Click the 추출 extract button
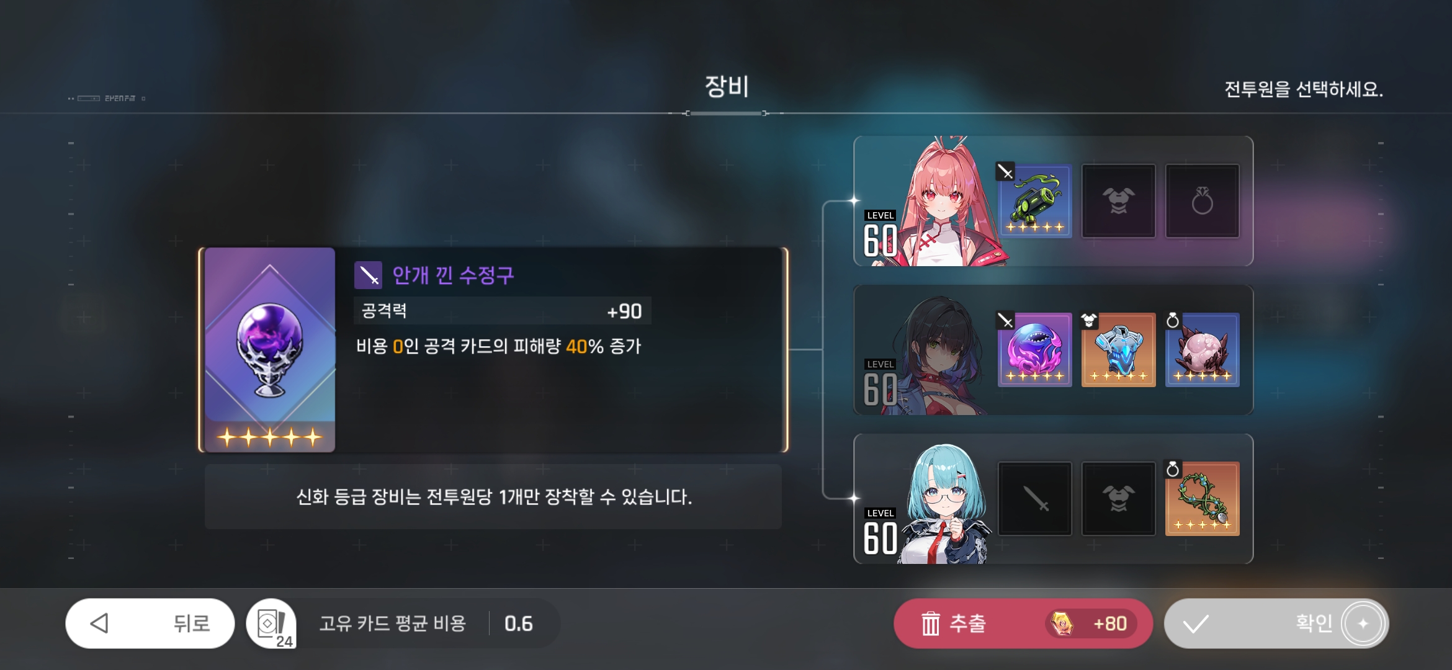 pyautogui.click(x=1023, y=623)
